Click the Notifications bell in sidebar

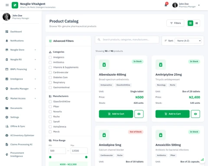7,41
